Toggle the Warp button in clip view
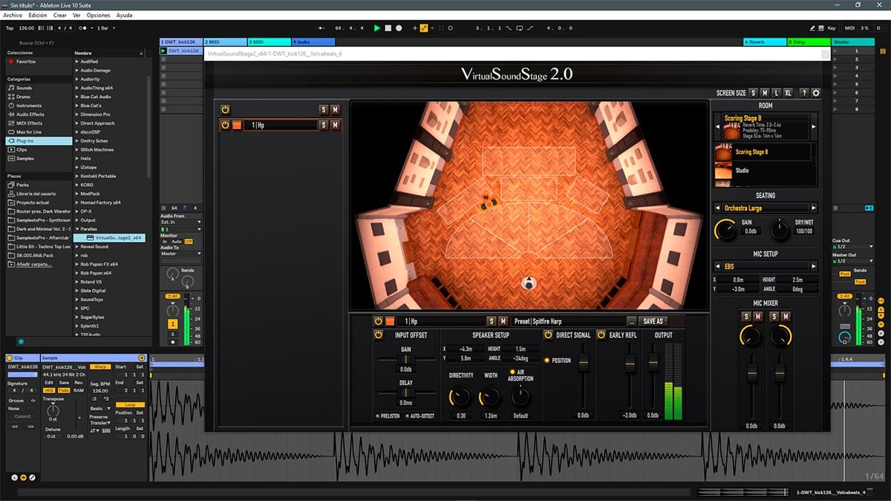Viewport: 891px width, 501px height. tap(99, 367)
